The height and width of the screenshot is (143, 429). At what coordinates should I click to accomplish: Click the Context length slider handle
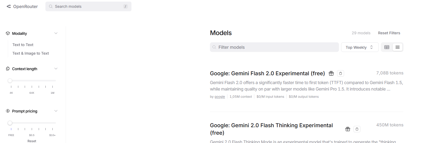(10, 81)
